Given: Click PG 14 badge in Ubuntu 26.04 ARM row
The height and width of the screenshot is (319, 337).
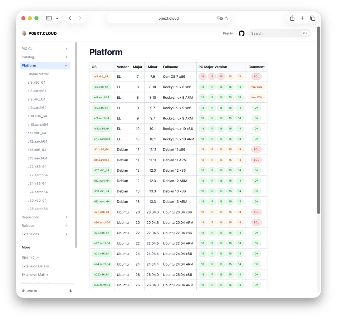Looking at the screenshot, I should click(239, 285).
